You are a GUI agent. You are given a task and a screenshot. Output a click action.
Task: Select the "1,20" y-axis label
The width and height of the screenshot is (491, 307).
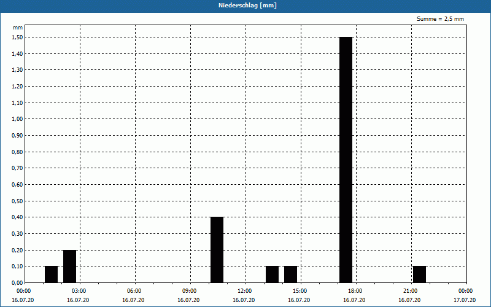(17, 86)
